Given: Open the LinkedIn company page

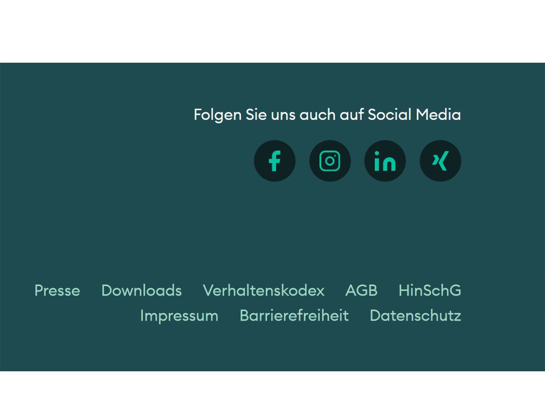Looking at the screenshot, I should click(385, 160).
